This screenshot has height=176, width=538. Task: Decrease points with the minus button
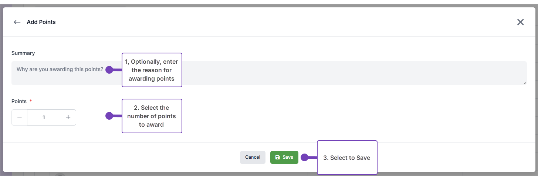tap(20, 117)
